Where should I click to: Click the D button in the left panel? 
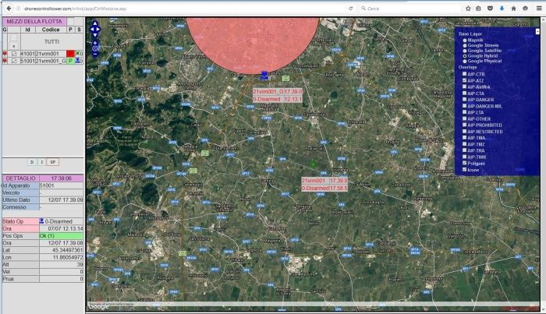(x=31, y=161)
